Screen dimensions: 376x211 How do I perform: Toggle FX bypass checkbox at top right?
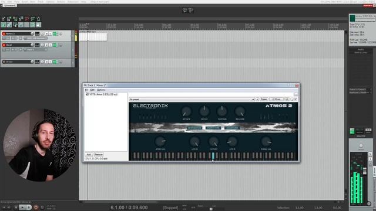296,99
